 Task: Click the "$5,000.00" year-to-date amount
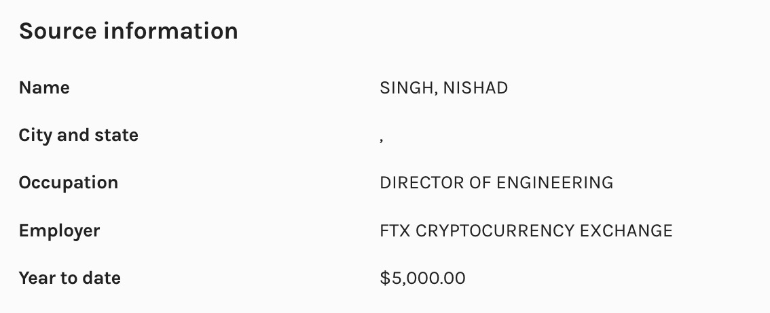click(423, 278)
